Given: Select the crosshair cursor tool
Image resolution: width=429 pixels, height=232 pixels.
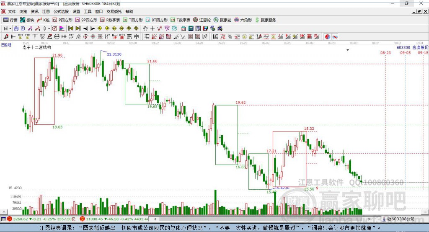Looking at the screenshot, I should [x=152, y=28].
